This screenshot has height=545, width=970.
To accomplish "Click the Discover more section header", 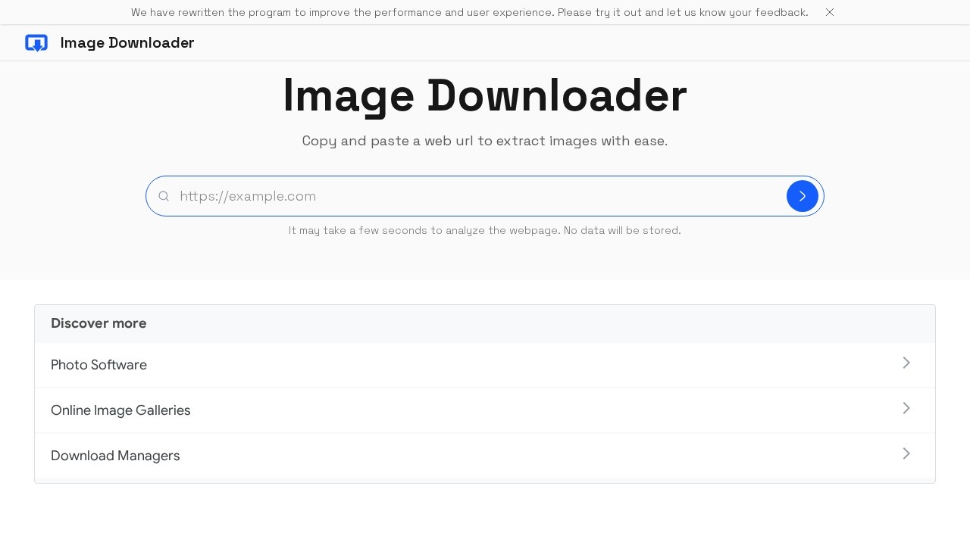I will click(99, 323).
